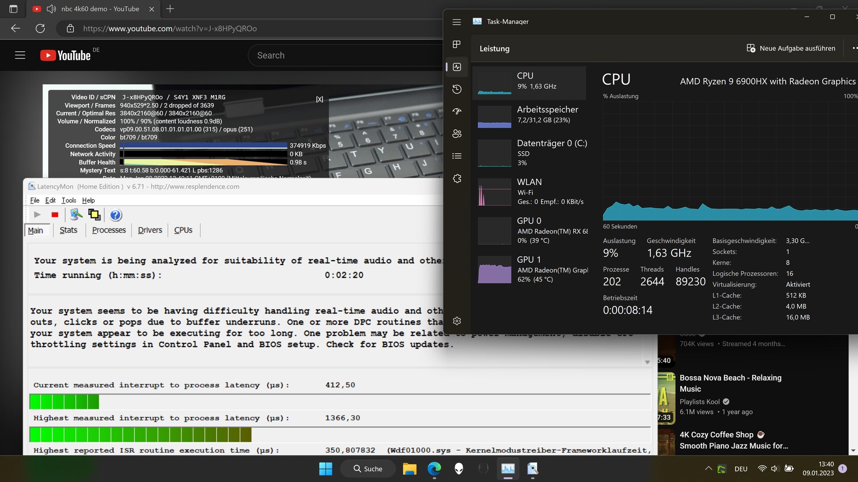This screenshot has width=858, height=482.
Task: Open Task Manager hamburger navigation menu
Action: pos(456,22)
